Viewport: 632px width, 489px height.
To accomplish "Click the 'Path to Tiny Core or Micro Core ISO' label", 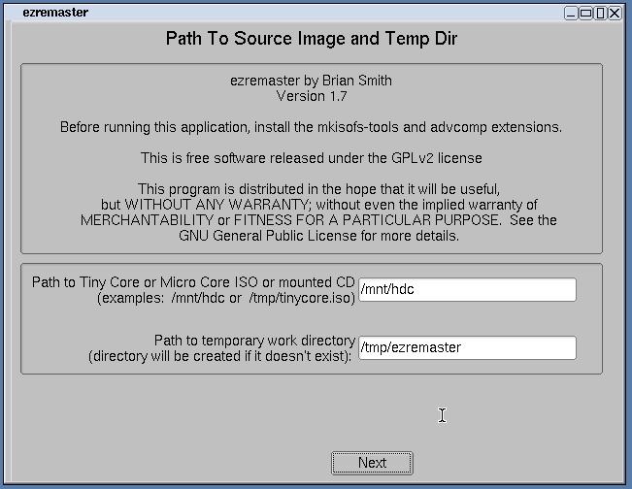I will tap(193, 282).
